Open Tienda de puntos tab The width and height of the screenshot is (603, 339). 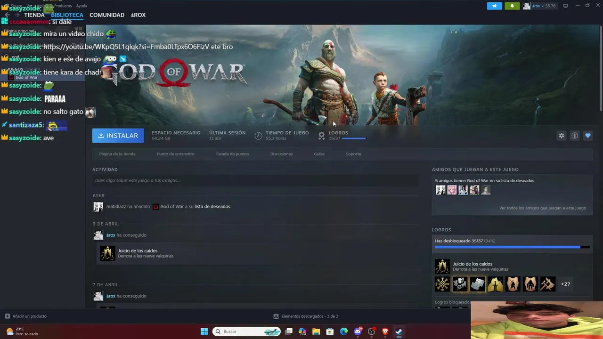coord(232,154)
